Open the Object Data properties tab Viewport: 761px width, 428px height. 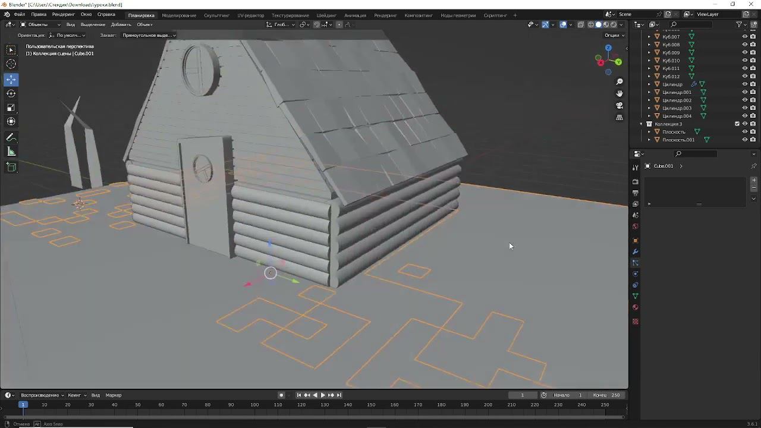click(636, 296)
